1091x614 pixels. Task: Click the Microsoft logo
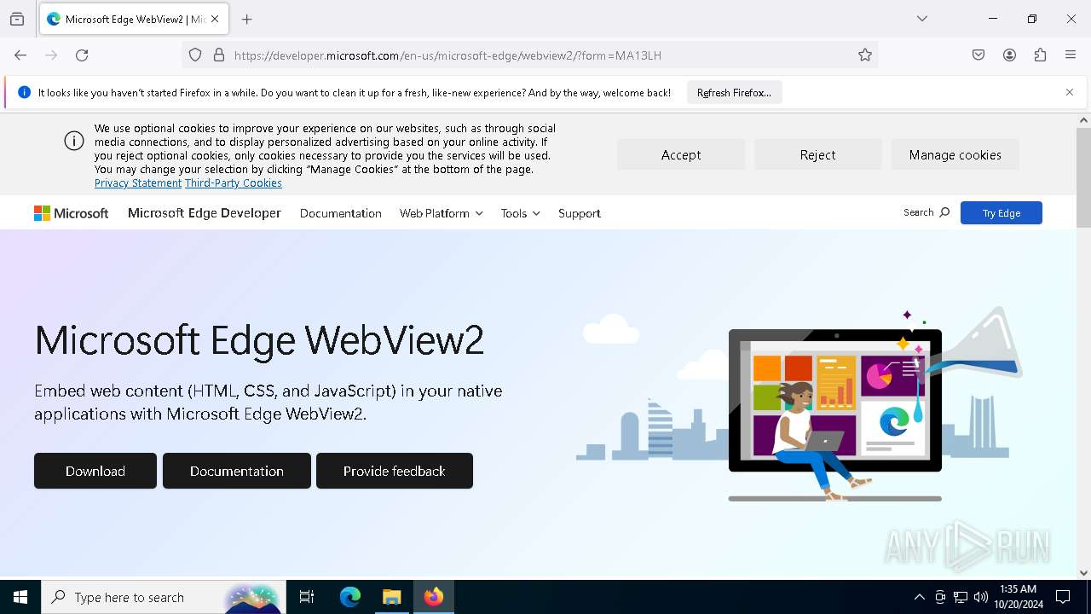(71, 213)
